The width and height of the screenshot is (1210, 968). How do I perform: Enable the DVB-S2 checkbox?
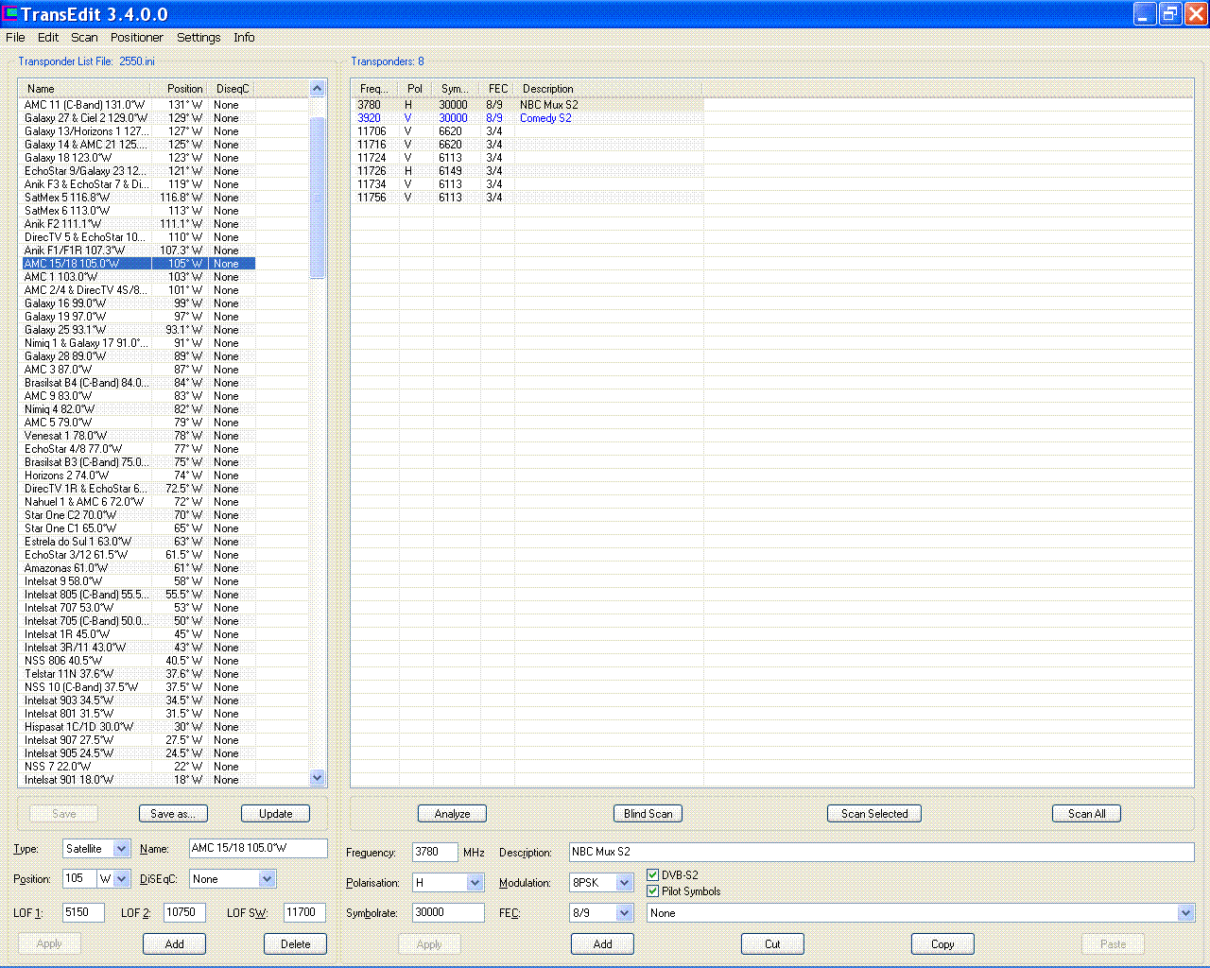point(653,875)
